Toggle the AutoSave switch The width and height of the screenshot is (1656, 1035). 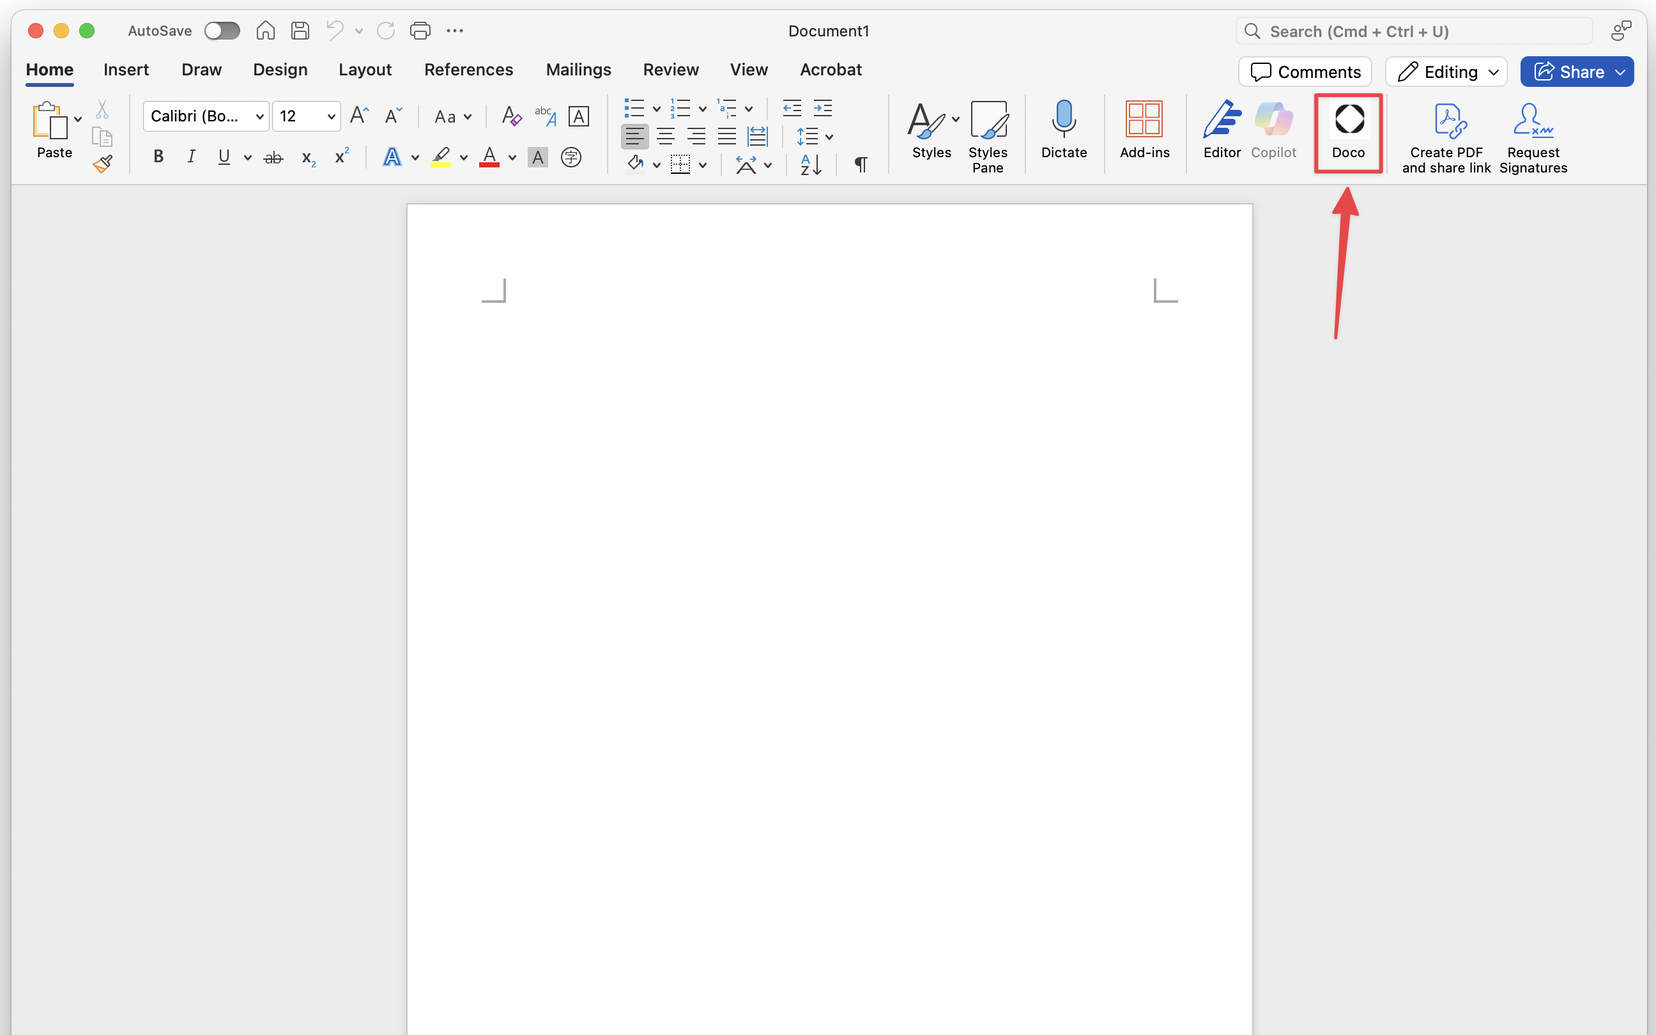pos(222,31)
